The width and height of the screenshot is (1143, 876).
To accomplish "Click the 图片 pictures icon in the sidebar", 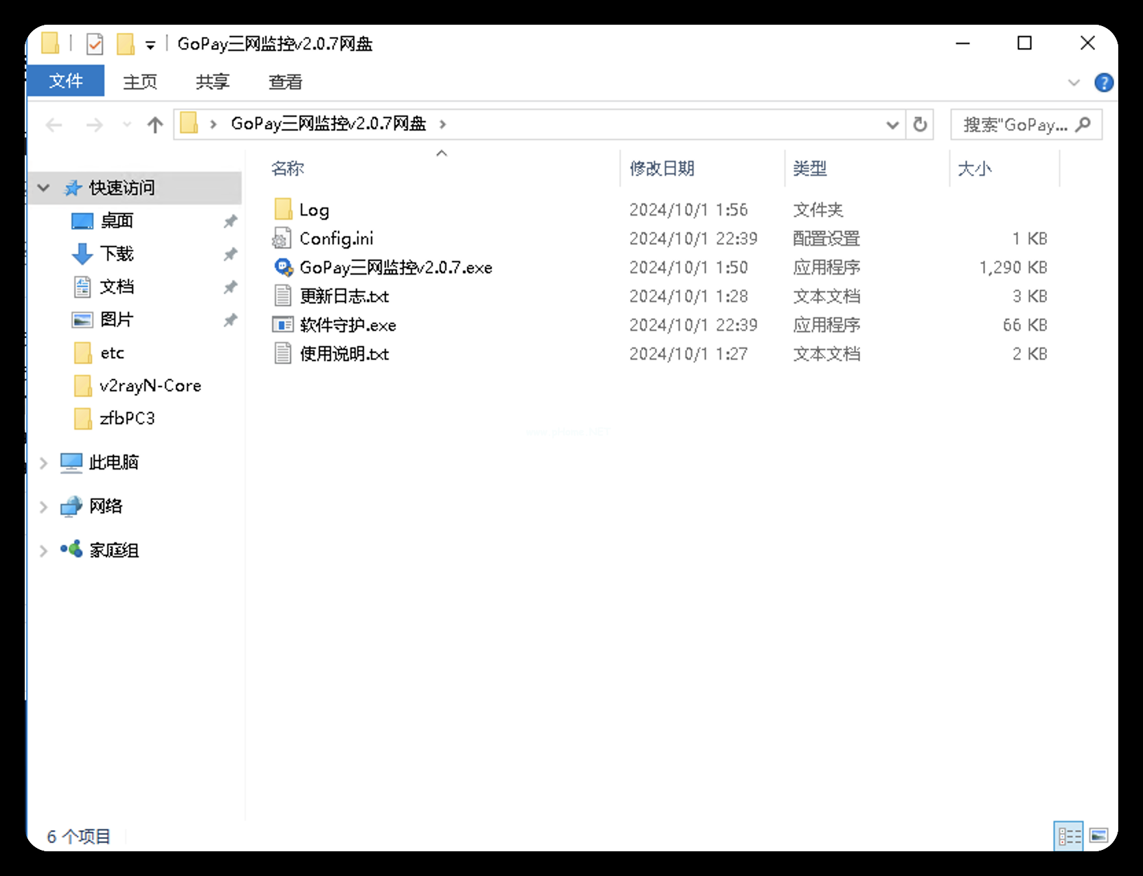I will pyautogui.click(x=82, y=320).
